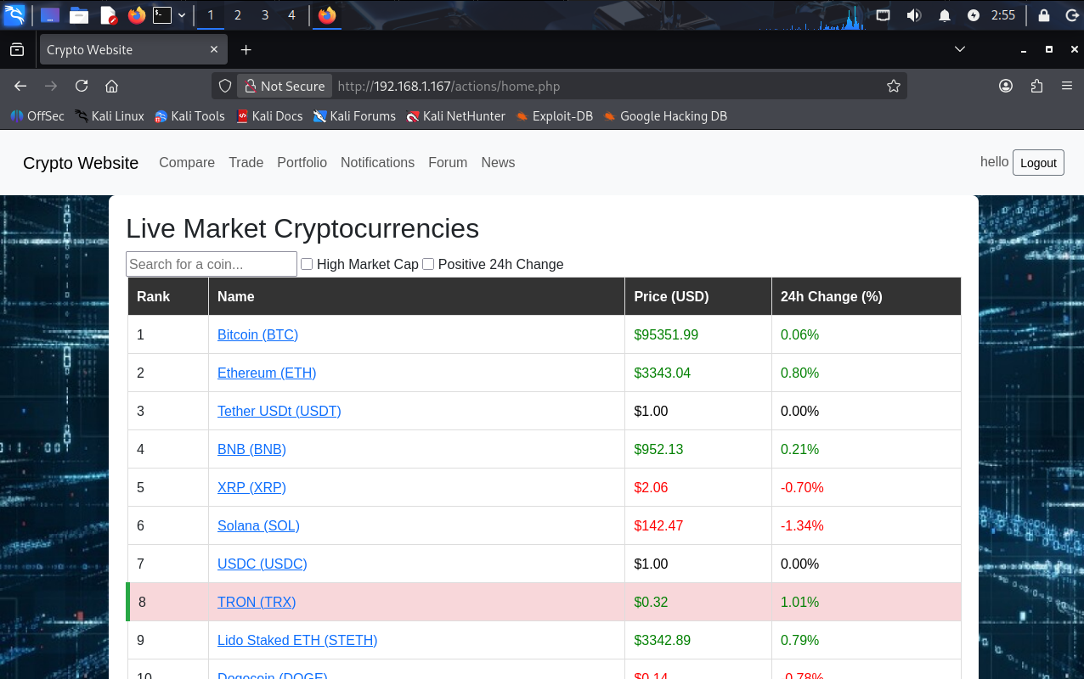The height and width of the screenshot is (679, 1084).
Task: Expand the list all tabs dropdown
Action: pos(960,50)
